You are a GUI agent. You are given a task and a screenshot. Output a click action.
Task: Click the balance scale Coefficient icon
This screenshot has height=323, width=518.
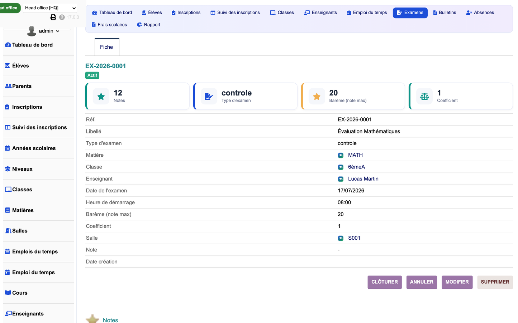point(424,96)
